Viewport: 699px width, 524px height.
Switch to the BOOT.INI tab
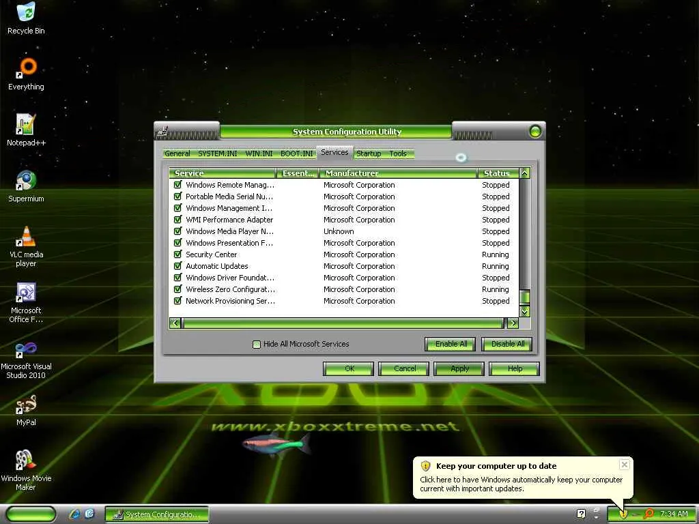pos(297,154)
